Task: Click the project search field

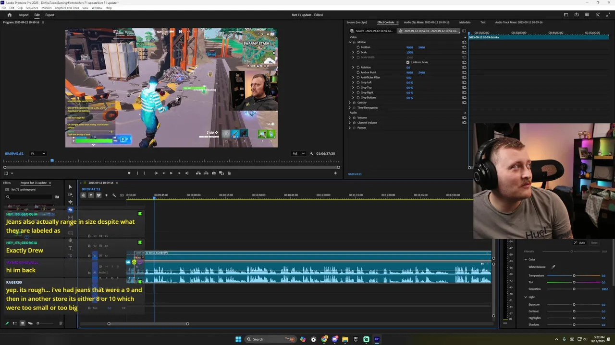Action: point(29,197)
